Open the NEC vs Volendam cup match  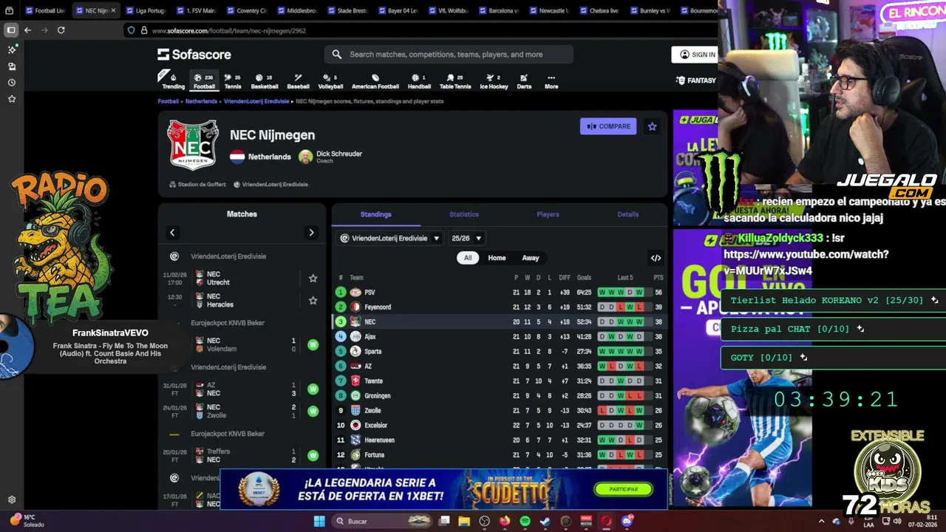pyautogui.click(x=242, y=345)
